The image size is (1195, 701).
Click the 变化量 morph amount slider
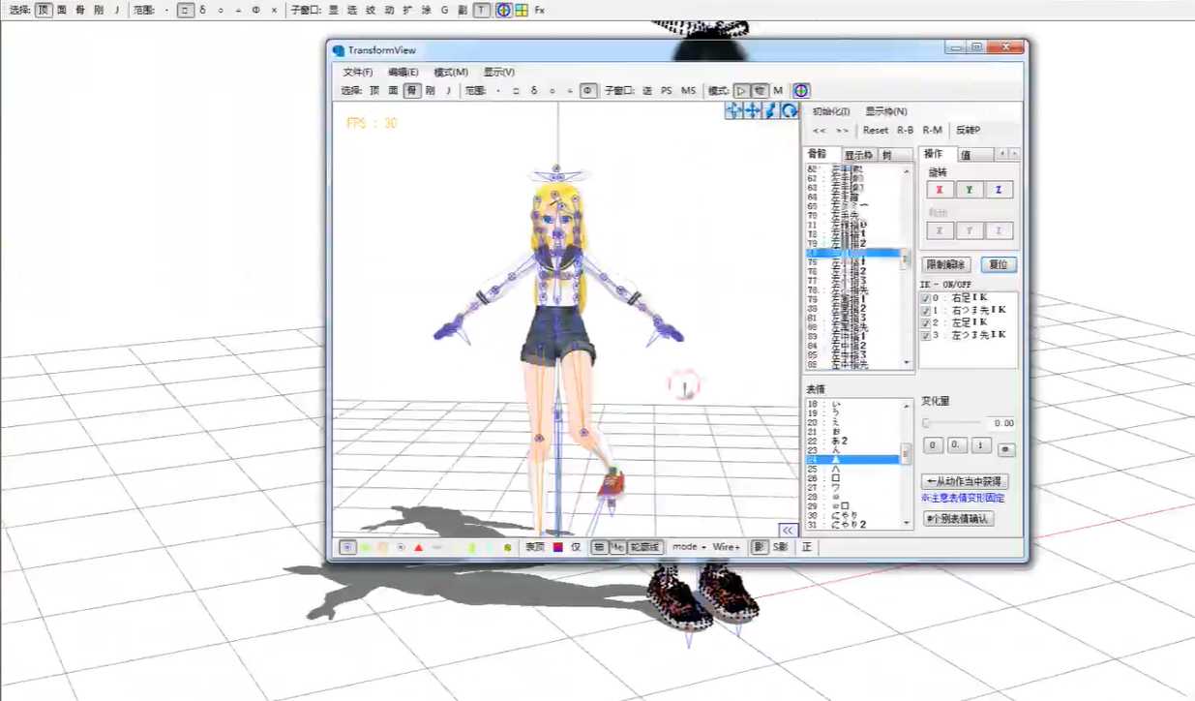pos(953,423)
